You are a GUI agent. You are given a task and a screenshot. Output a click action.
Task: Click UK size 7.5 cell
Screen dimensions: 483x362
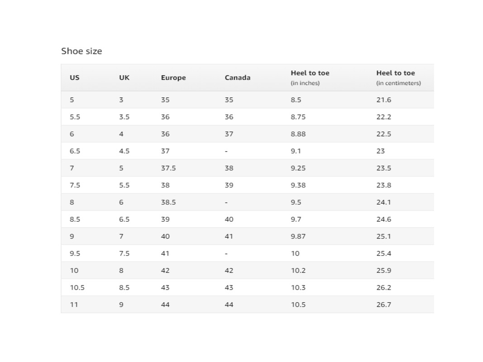click(x=124, y=253)
